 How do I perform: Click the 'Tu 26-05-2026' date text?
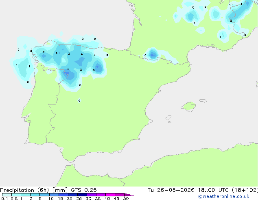[171, 190]
